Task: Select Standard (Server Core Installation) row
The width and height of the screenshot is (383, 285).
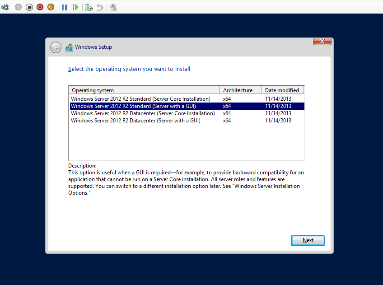Action: click(187, 99)
